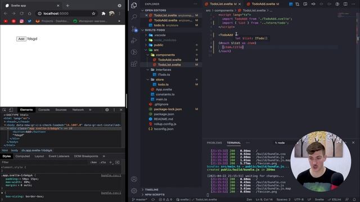
Task: Open the VS Code Explorer activity icon
Action: [134, 5]
